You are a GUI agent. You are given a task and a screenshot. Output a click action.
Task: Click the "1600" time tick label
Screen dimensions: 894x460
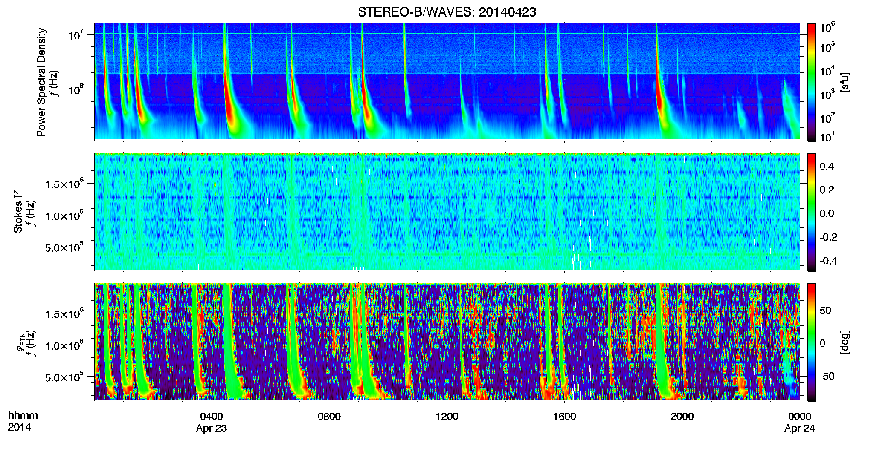(564, 416)
